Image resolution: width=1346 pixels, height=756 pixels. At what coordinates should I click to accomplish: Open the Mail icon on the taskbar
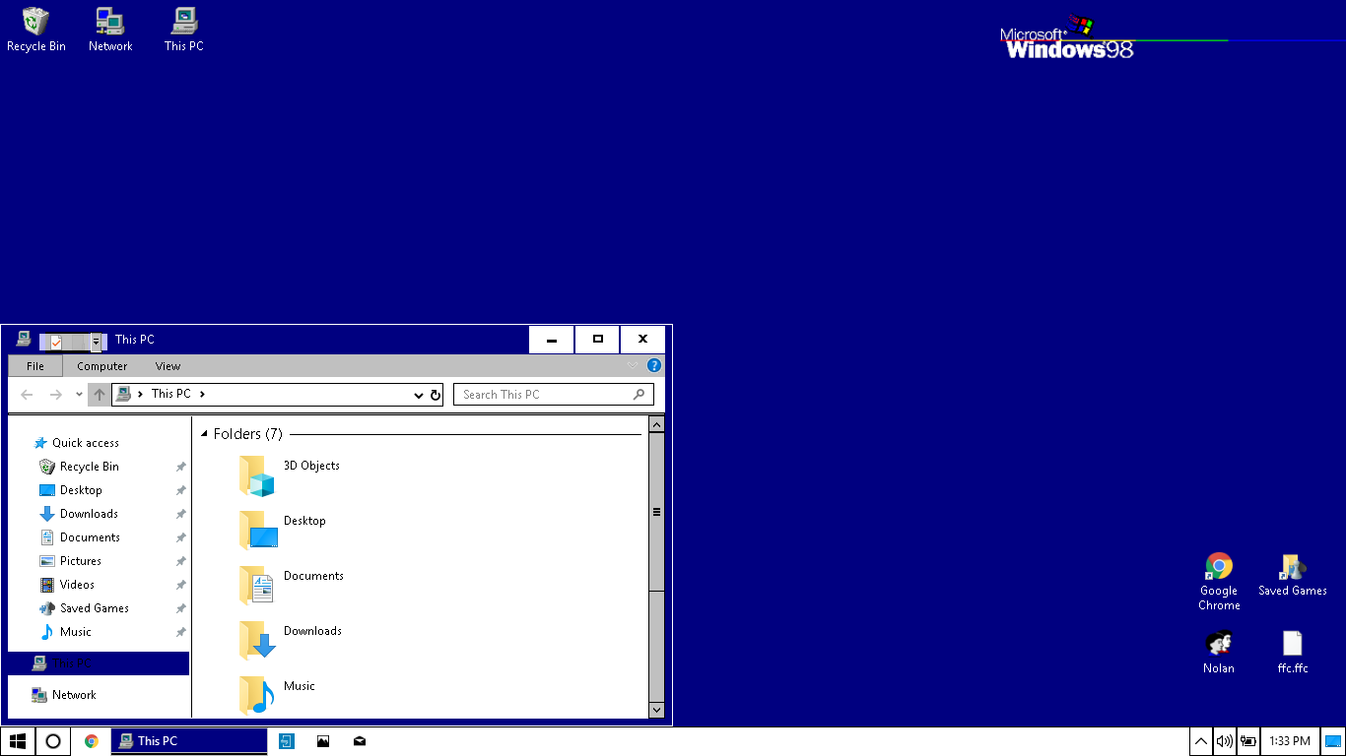[x=359, y=740]
